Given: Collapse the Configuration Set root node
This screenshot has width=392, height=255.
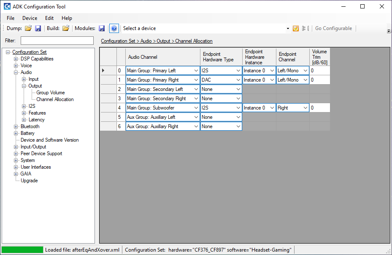Looking at the screenshot, I should [x=8, y=52].
